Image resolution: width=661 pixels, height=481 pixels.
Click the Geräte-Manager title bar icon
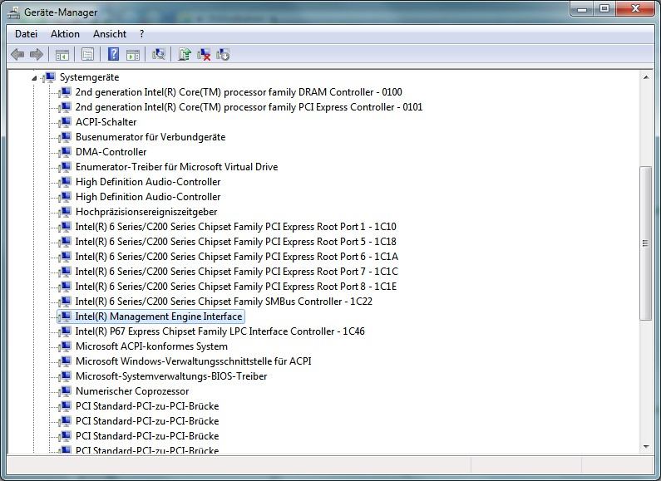click(x=13, y=12)
